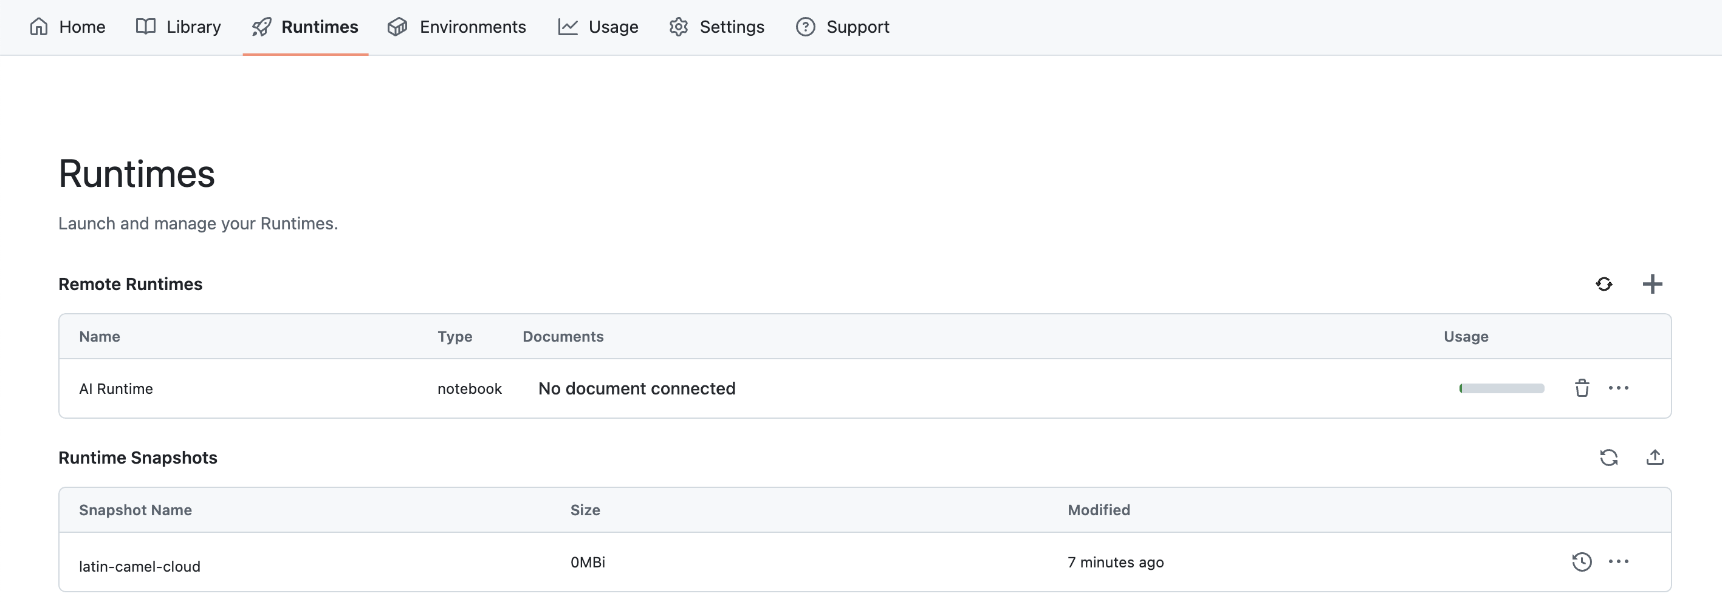
Task: Click the Runtimes rocket icon
Action: (261, 27)
